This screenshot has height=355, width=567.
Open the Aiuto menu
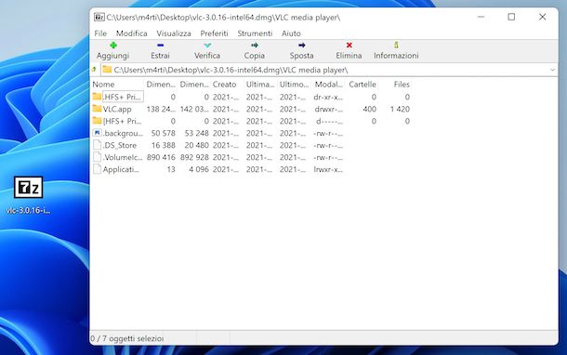[291, 33]
